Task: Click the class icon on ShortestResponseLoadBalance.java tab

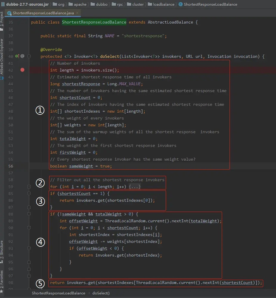Action: pyautogui.click(x=10, y=13)
